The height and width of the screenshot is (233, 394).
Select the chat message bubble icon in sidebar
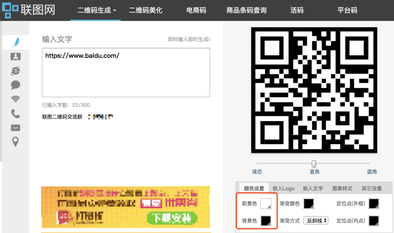tap(16, 85)
